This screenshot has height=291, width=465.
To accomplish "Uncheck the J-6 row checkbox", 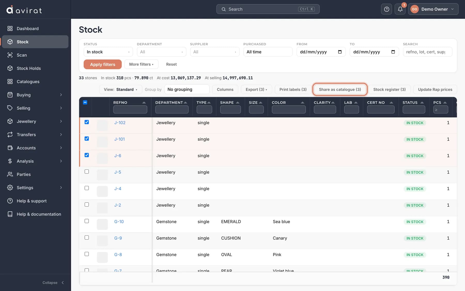I will click(87, 155).
